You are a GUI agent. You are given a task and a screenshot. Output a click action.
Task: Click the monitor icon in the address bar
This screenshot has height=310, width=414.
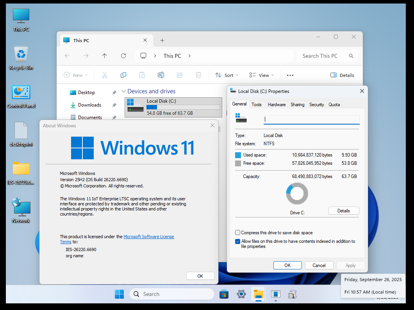tap(143, 56)
